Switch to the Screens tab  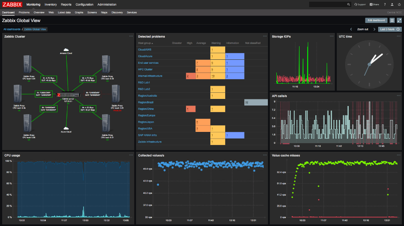(92, 12)
